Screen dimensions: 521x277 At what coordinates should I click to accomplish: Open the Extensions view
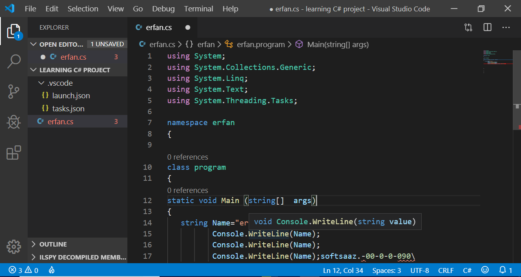pyautogui.click(x=14, y=153)
